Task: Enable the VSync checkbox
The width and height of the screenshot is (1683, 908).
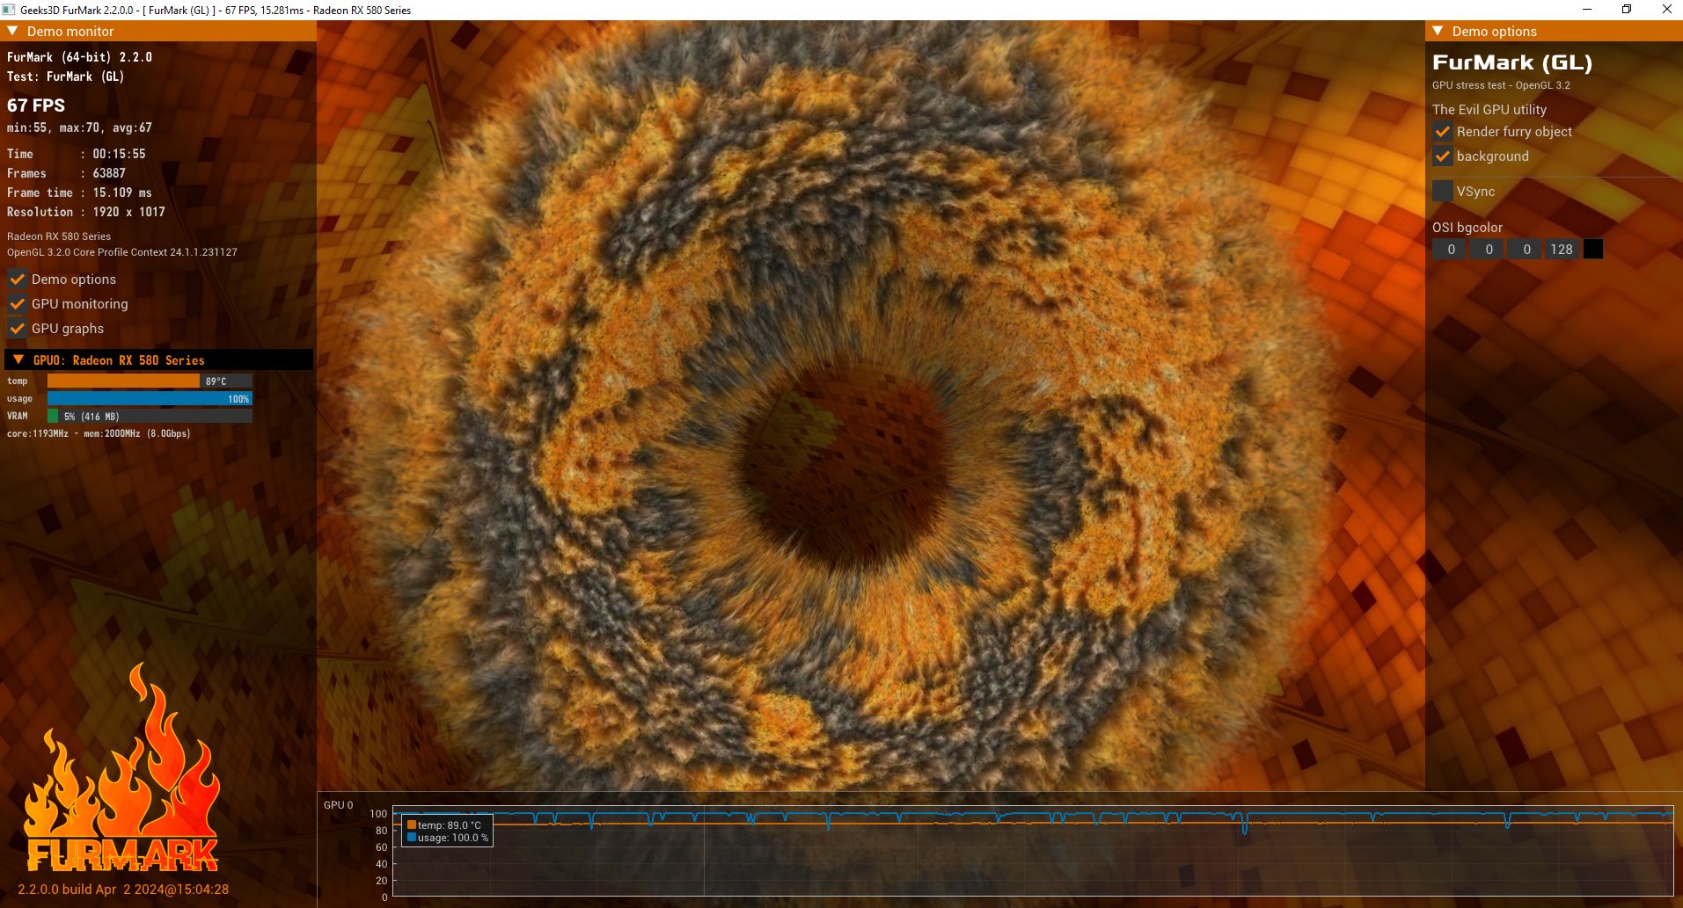Action: [1442, 191]
